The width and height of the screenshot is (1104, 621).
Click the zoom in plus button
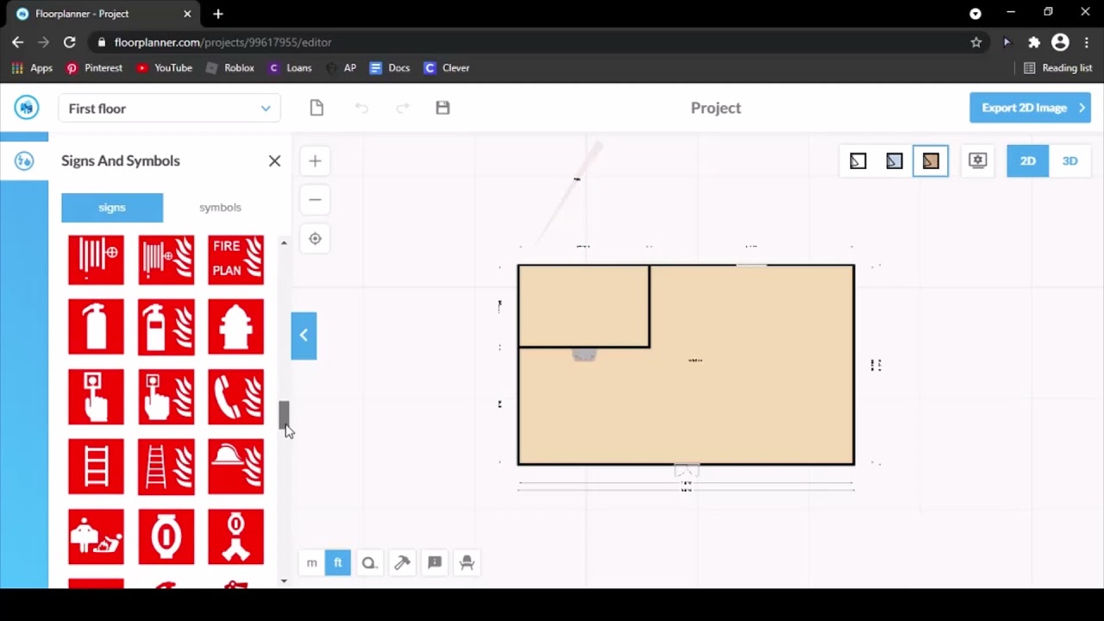point(315,161)
